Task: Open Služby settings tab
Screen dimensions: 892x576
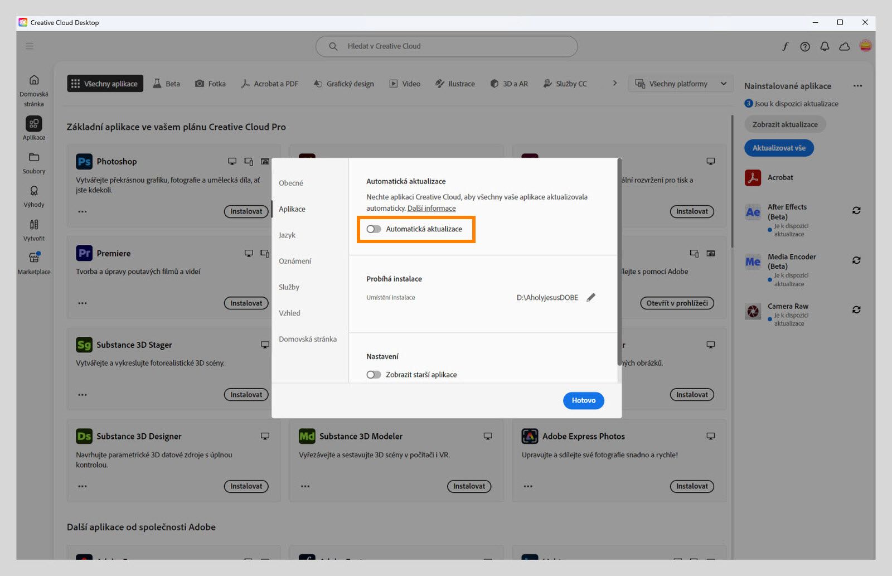Action: pyautogui.click(x=289, y=287)
